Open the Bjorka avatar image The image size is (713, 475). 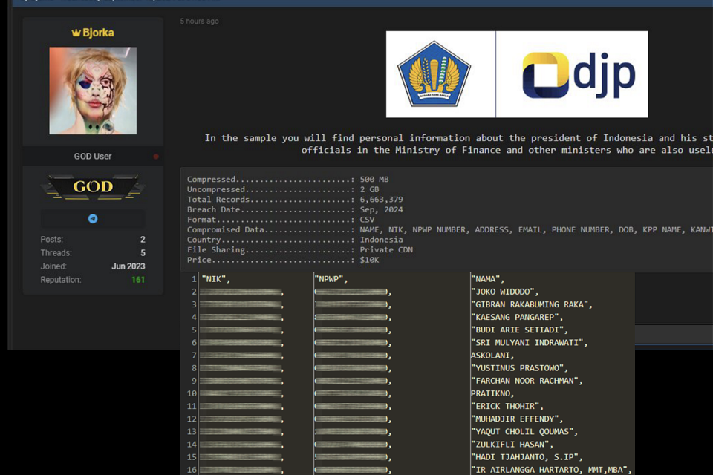[x=93, y=91]
